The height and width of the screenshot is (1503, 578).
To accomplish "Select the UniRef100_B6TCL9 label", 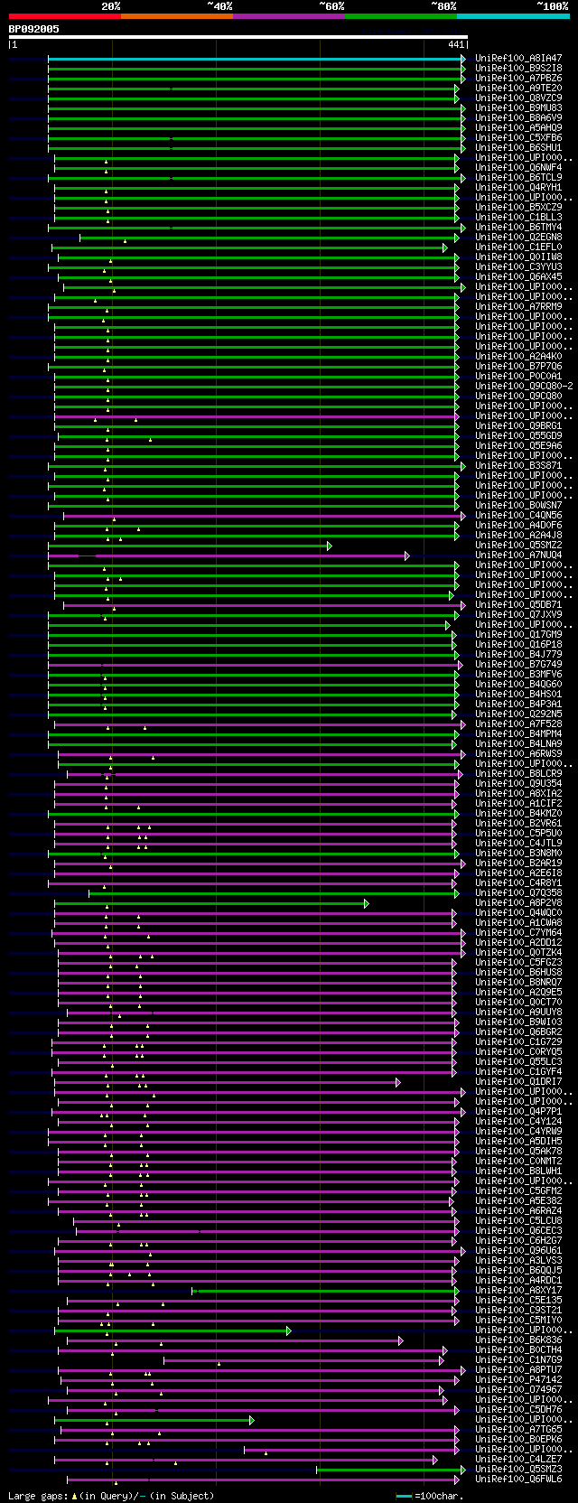I will pos(518,178).
